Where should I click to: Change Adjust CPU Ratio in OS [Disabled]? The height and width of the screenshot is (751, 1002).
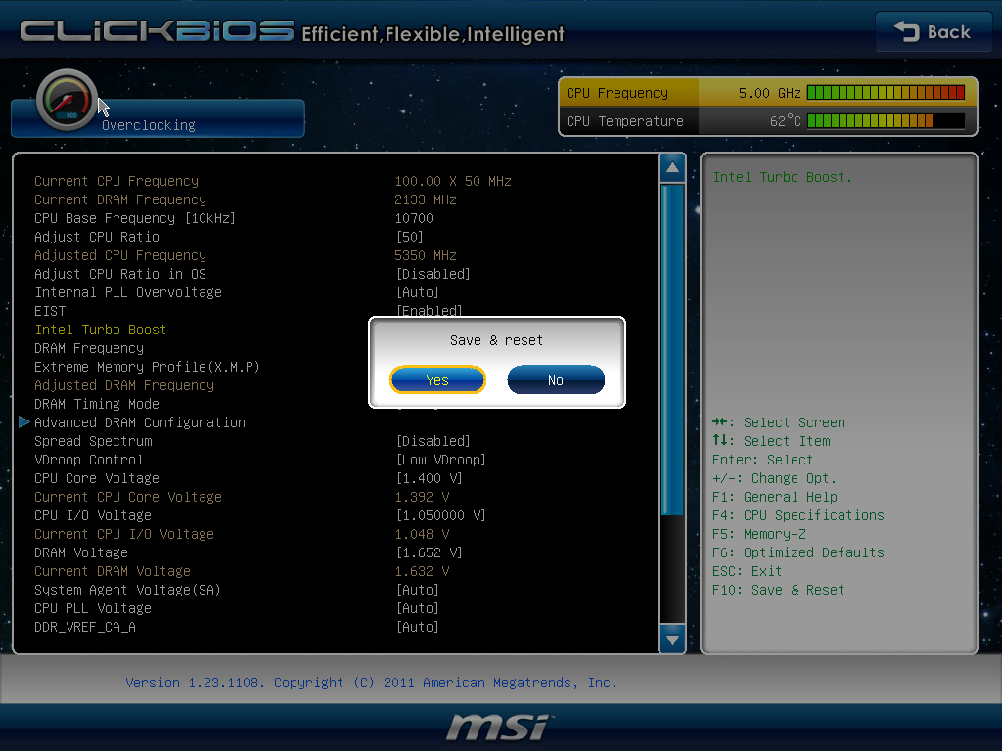[x=433, y=274]
